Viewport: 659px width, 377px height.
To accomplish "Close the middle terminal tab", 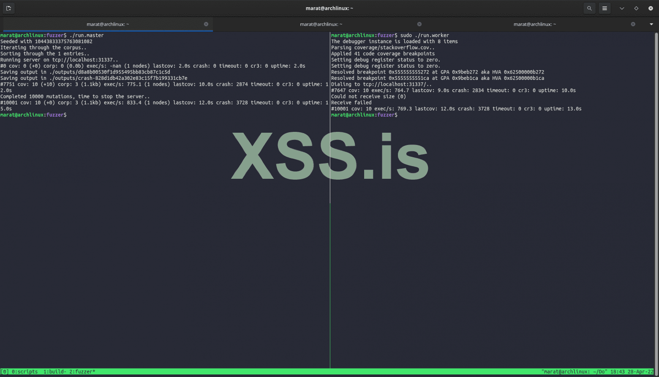I will 419,24.
